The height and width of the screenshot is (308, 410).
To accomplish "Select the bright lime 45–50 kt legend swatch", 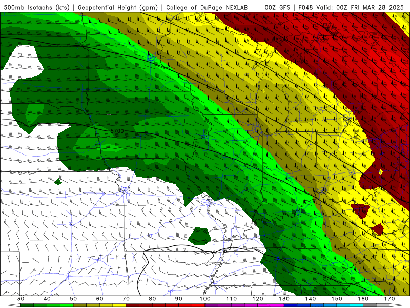I will 67,305.
